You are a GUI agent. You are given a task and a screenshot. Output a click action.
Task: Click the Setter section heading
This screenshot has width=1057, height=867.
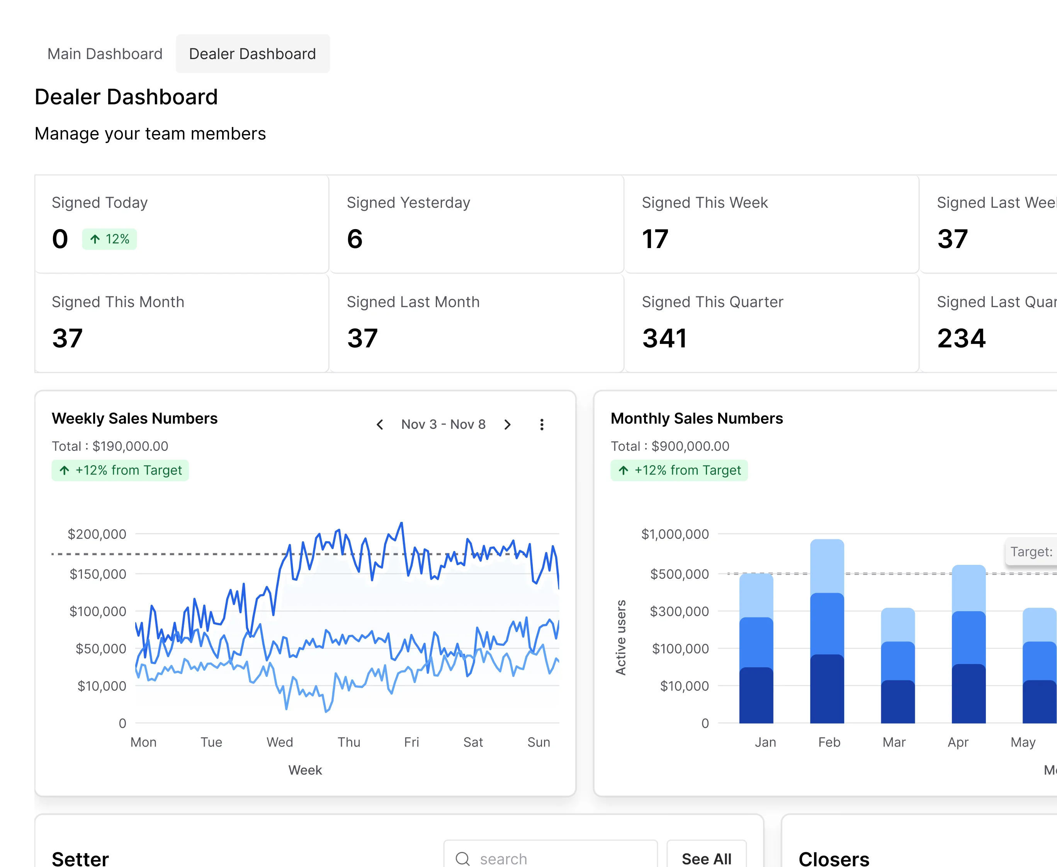[x=80, y=859]
